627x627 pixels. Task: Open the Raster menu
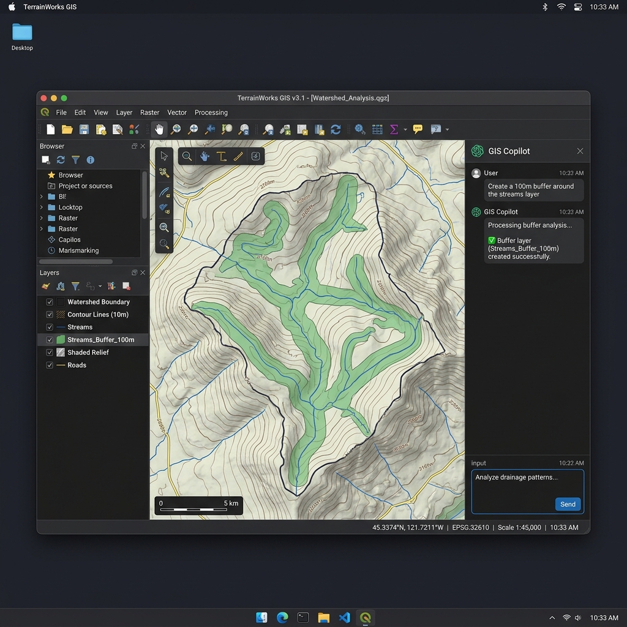point(149,113)
